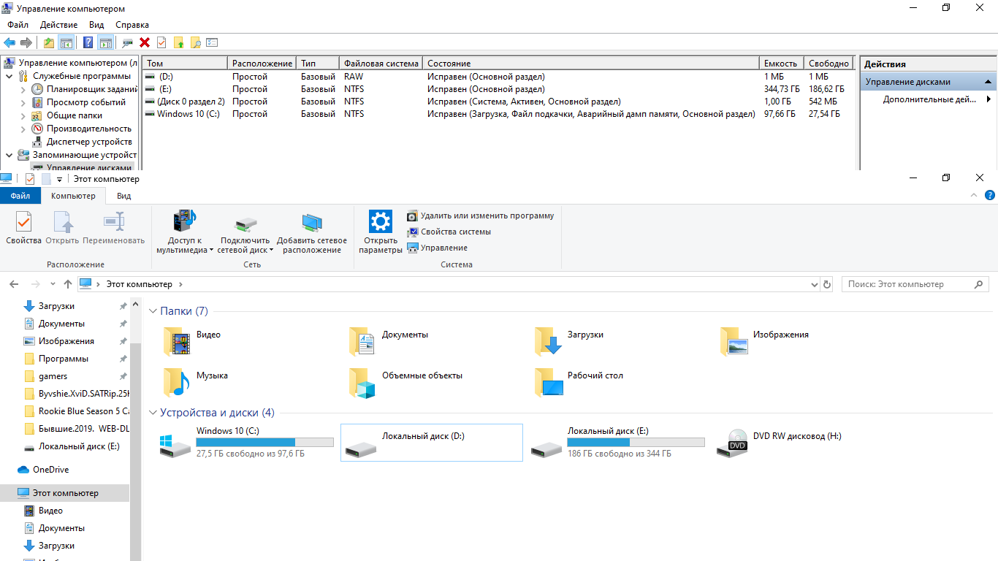The width and height of the screenshot is (998, 561).
Task: Open help via the blue question mark icon
Action: point(88,42)
